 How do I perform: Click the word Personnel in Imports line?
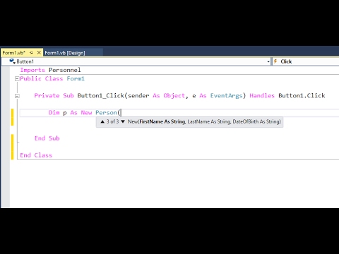65,70
